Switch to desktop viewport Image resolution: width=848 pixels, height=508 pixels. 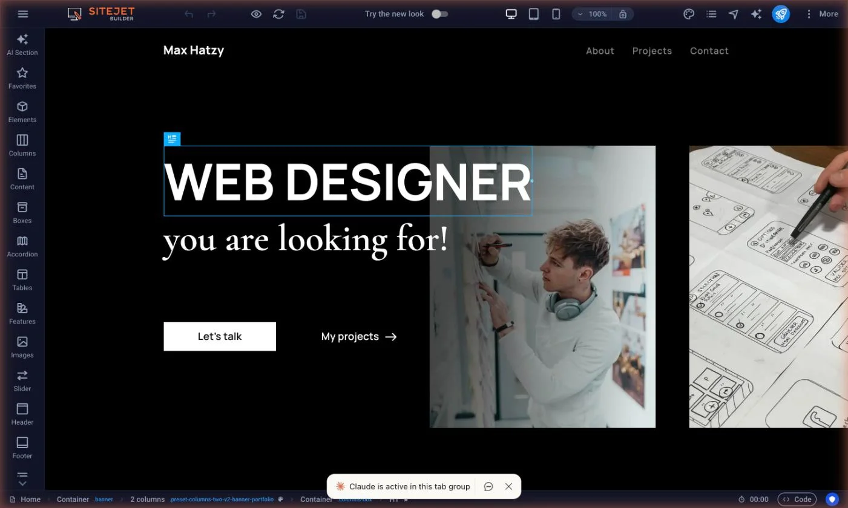pyautogui.click(x=511, y=14)
